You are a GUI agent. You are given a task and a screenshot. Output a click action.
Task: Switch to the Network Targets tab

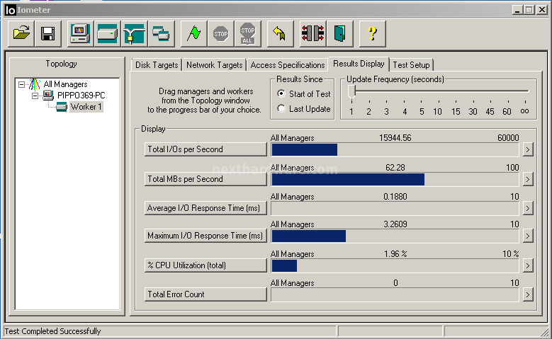(215, 65)
